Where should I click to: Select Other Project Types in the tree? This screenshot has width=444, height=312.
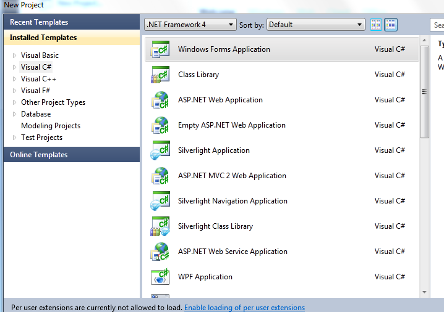(53, 102)
